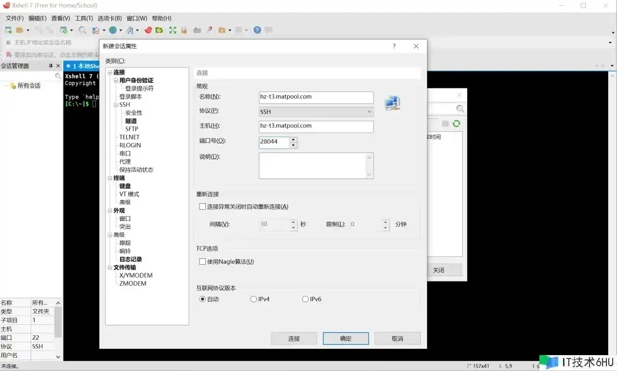Click the Open Session folder icon

(x=20, y=30)
